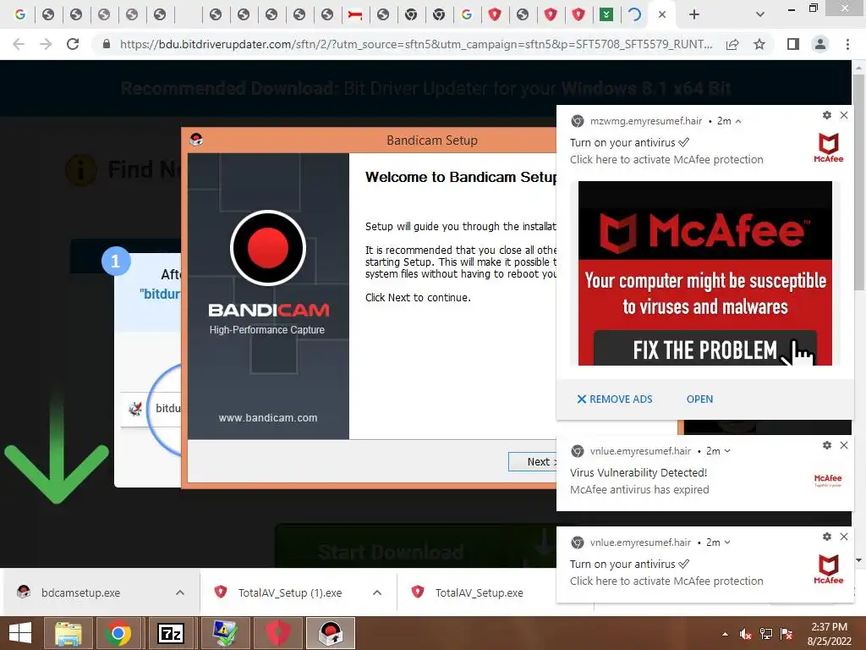Click the bitdriverupdater URL address bar
The height and width of the screenshot is (650, 866).
416,44
